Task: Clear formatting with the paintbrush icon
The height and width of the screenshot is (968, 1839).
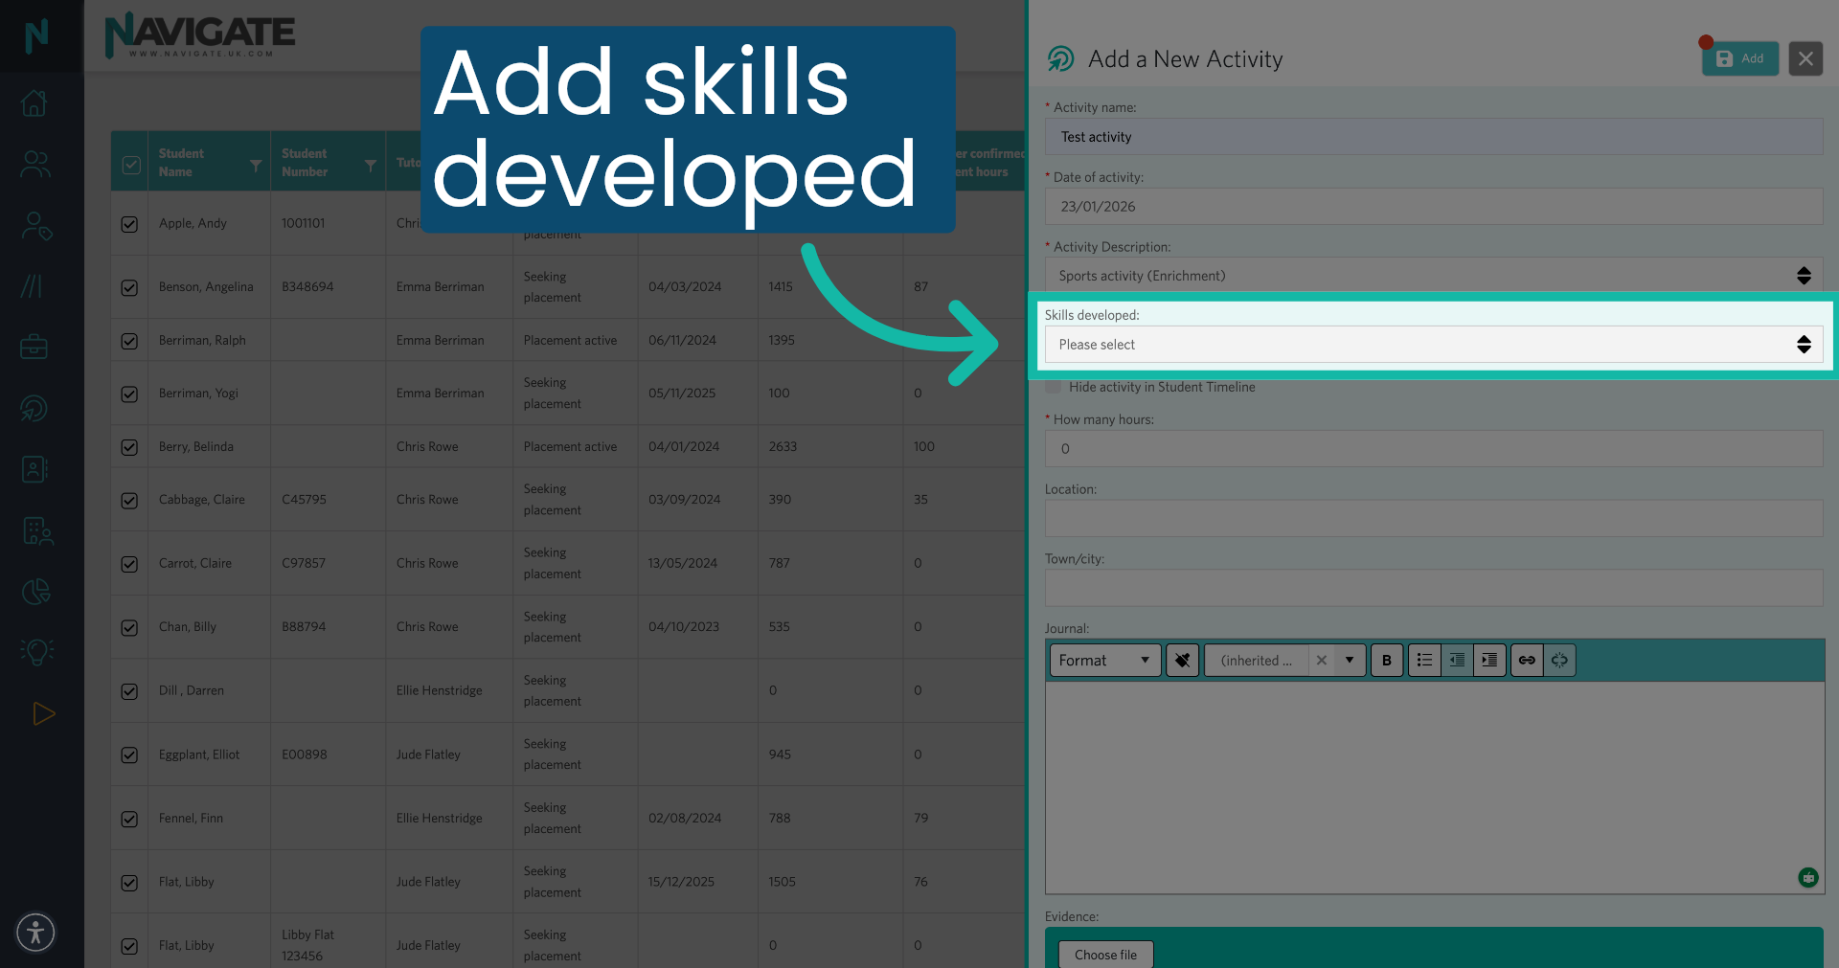Action: pyautogui.click(x=1182, y=660)
